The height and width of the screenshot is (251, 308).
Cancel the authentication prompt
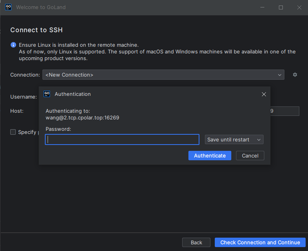pos(250,156)
